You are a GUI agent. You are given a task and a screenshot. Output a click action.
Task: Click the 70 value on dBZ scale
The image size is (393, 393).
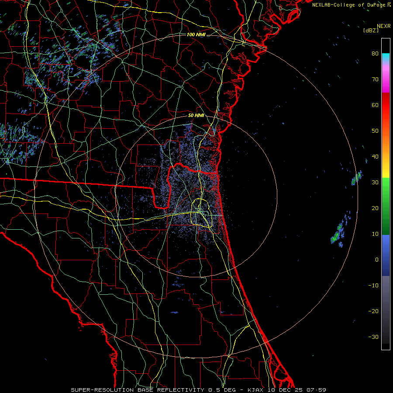pyautogui.click(x=375, y=79)
